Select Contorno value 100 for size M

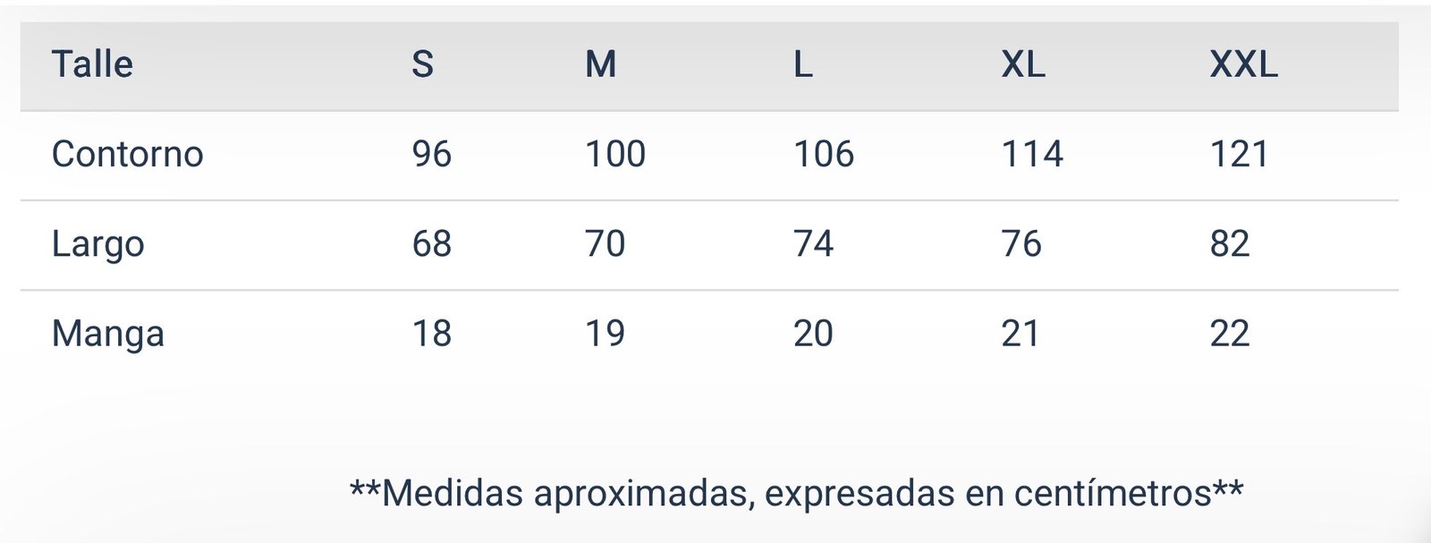615,154
